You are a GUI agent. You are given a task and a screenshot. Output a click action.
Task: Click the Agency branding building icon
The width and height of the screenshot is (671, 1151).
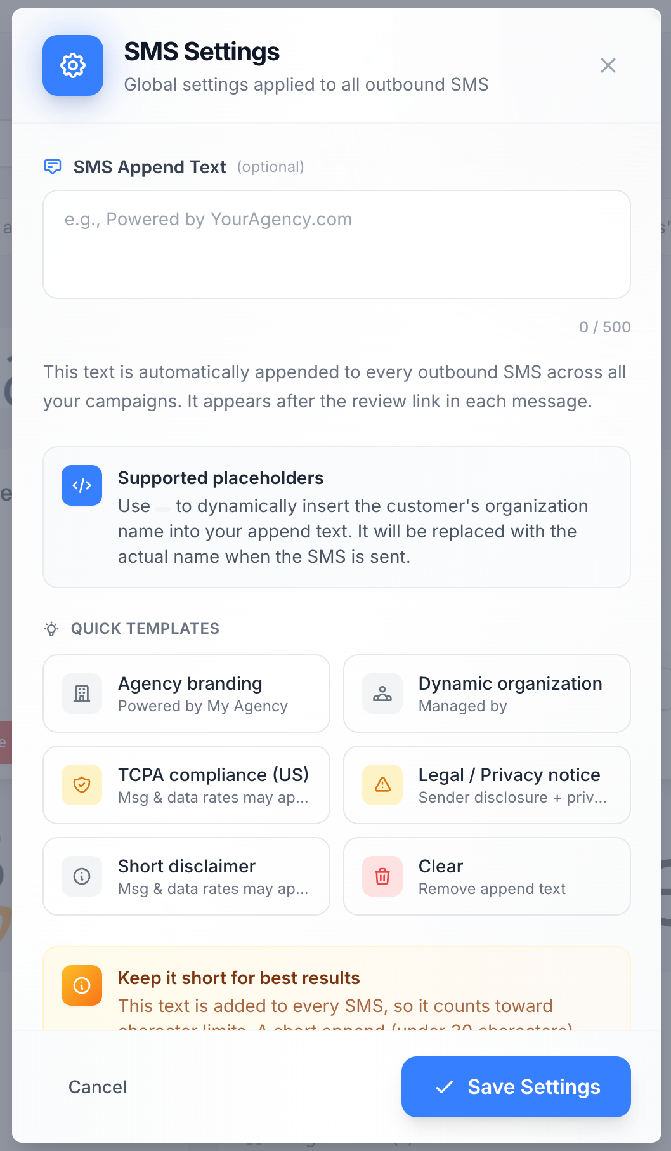click(x=82, y=694)
